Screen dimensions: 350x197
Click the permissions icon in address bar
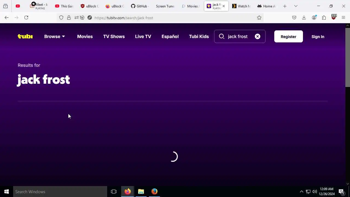pos(76,18)
